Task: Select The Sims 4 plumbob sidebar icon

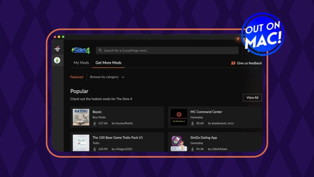Action: click(57, 60)
